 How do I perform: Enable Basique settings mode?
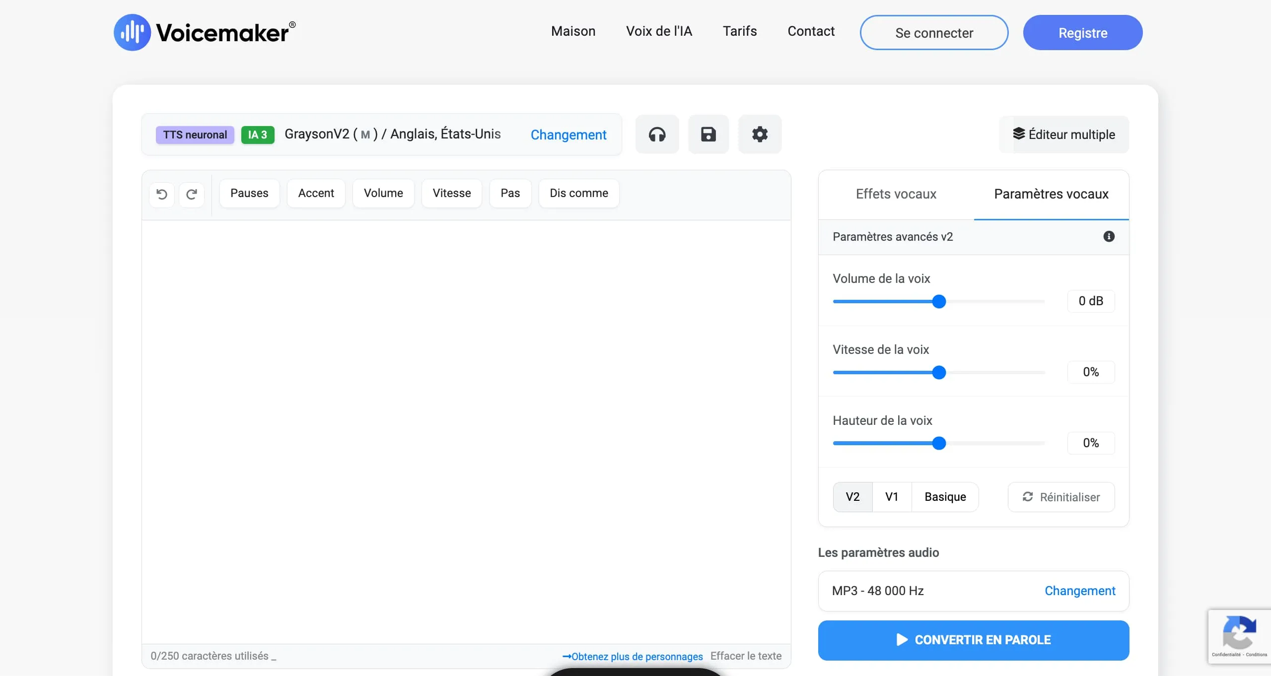pos(944,496)
